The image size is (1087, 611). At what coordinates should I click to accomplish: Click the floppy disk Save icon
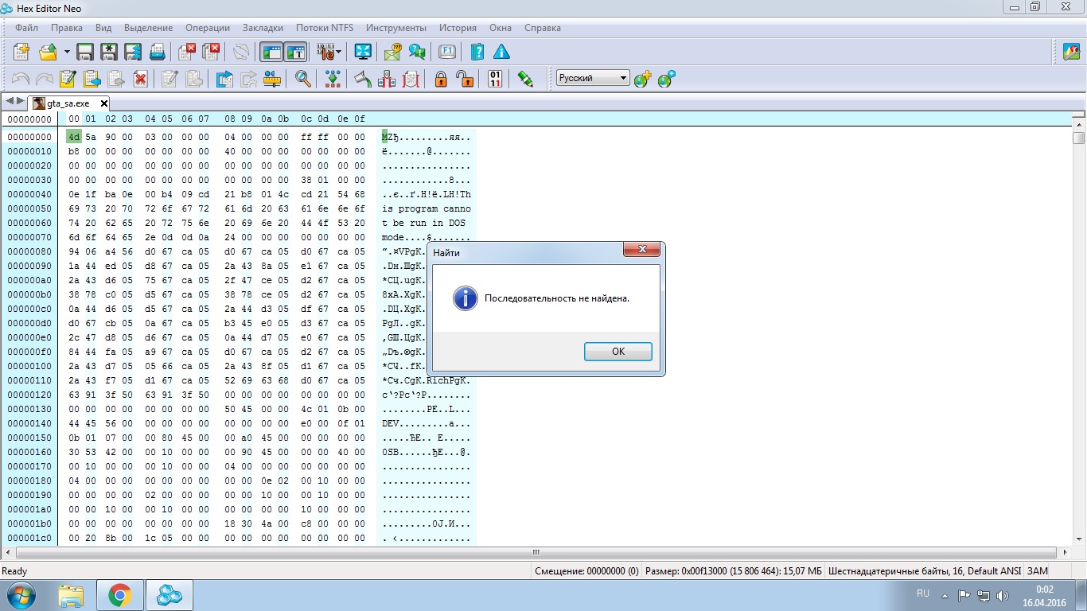(x=85, y=53)
